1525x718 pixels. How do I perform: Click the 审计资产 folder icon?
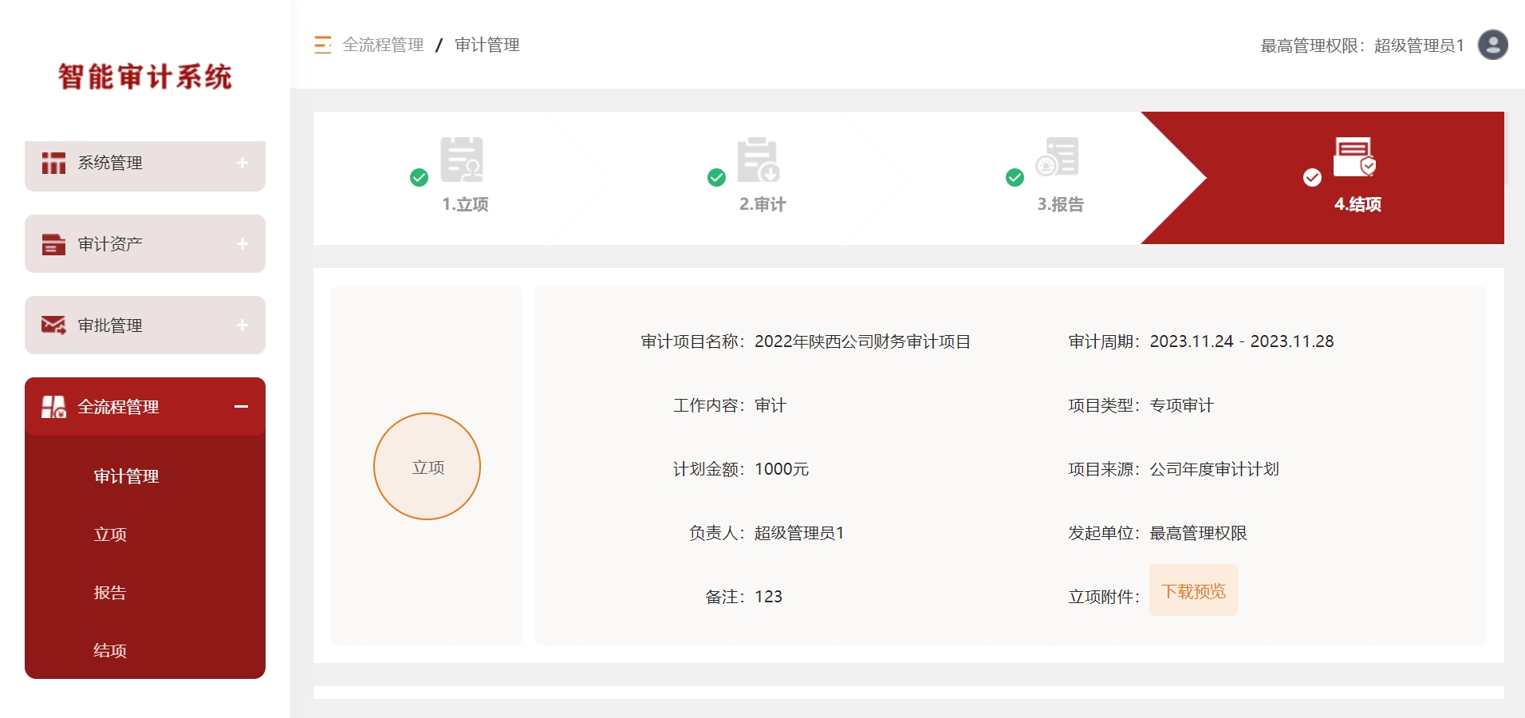pos(53,244)
